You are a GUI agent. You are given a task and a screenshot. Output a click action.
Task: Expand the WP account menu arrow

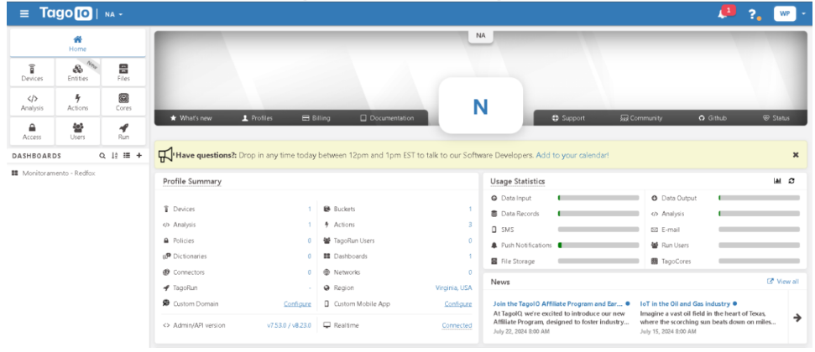(803, 14)
